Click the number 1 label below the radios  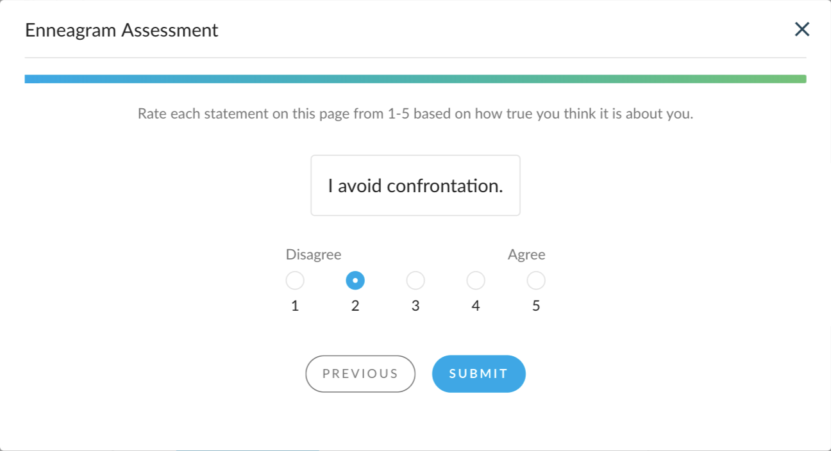coord(295,306)
